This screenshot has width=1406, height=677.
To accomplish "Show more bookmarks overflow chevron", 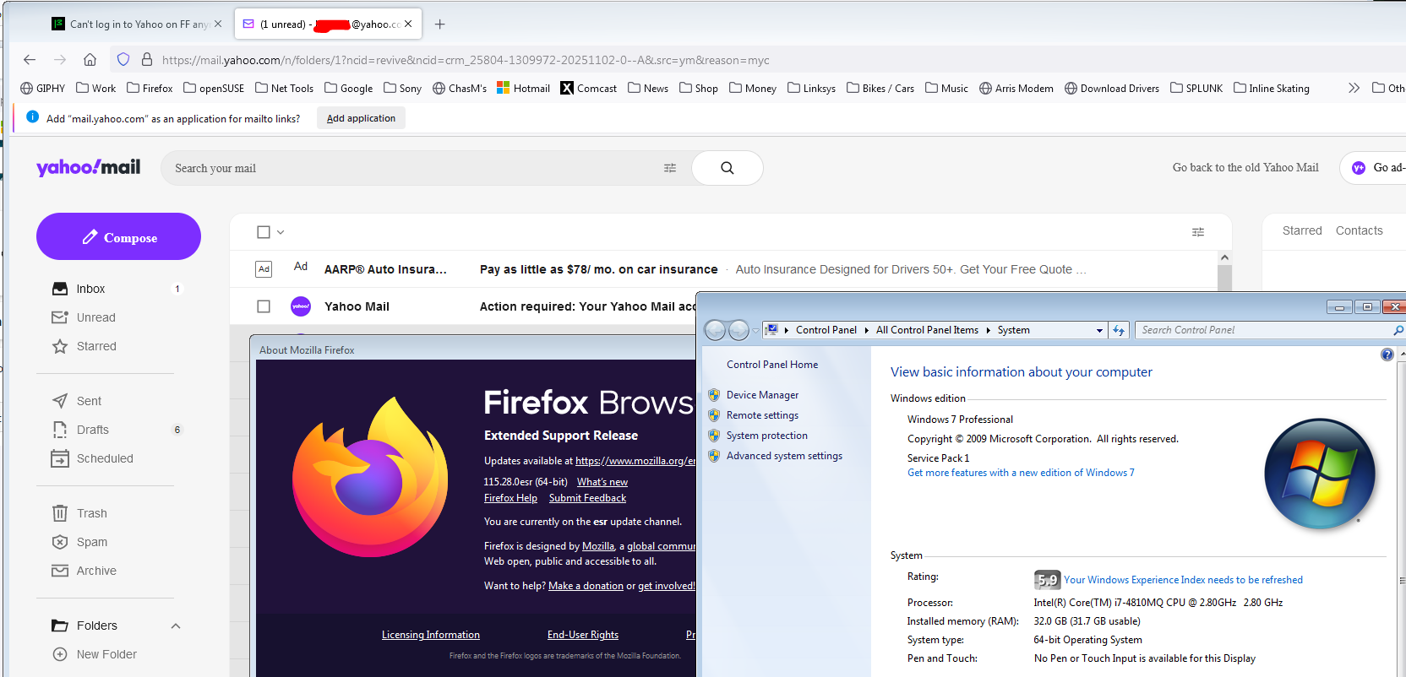I will [x=1354, y=88].
